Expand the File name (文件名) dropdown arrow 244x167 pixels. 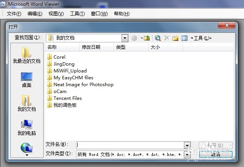point(187,145)
